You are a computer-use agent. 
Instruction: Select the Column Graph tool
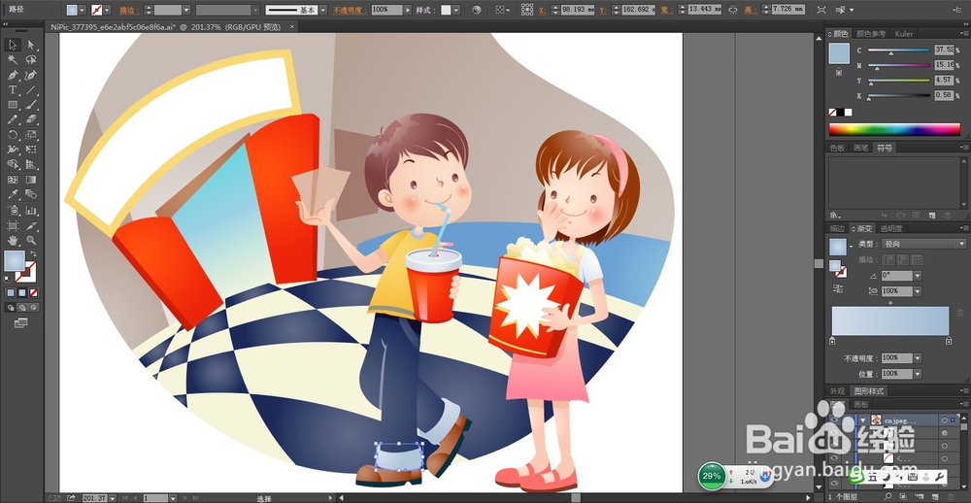(x=31, y=210)
